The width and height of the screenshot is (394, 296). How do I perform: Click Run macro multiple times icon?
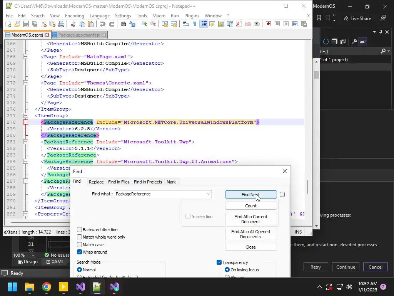295,24
